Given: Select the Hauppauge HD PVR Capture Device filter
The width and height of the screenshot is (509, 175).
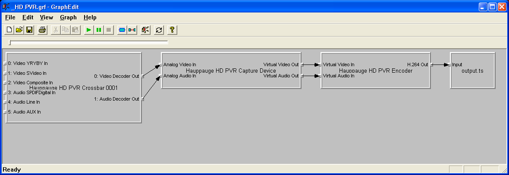Looking at the screenshot, I should pos(231,71).
